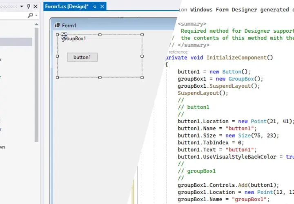This screenshot has width=294, height=204.
Task: Click the '// groupBox1' comment line
Action: 197,171
